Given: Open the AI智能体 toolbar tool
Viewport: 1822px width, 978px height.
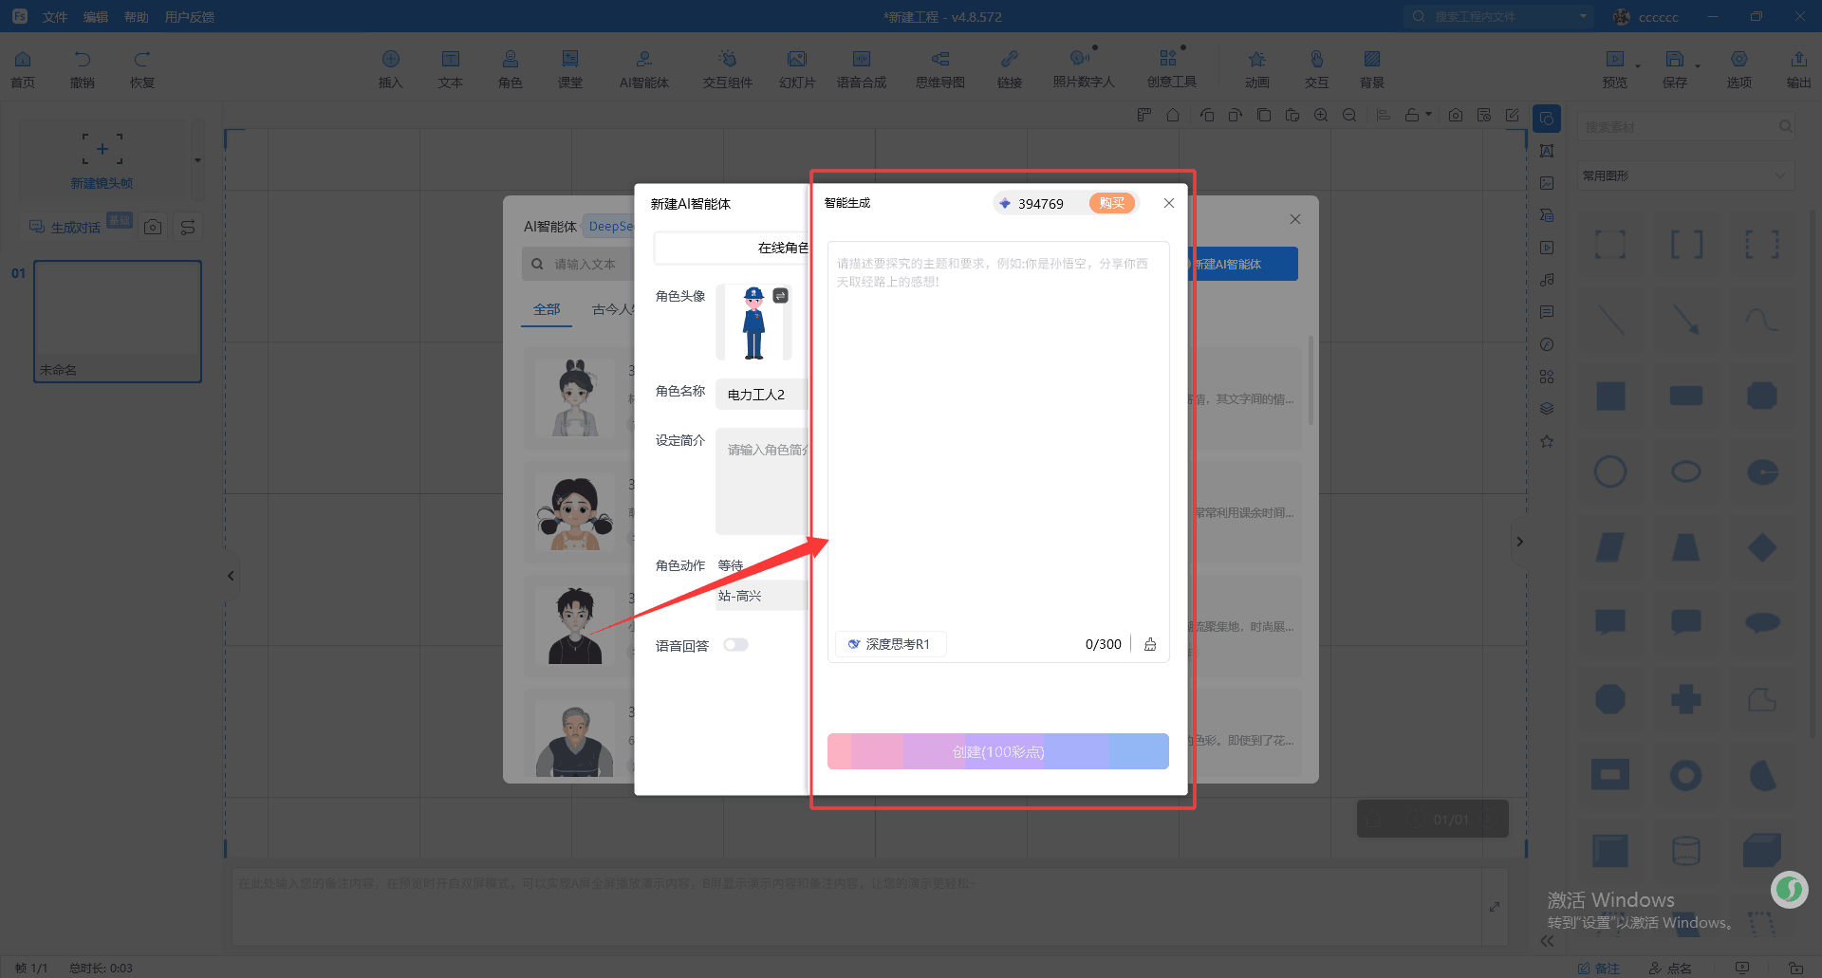Looking at the screenshot, I should coord(643,69).
